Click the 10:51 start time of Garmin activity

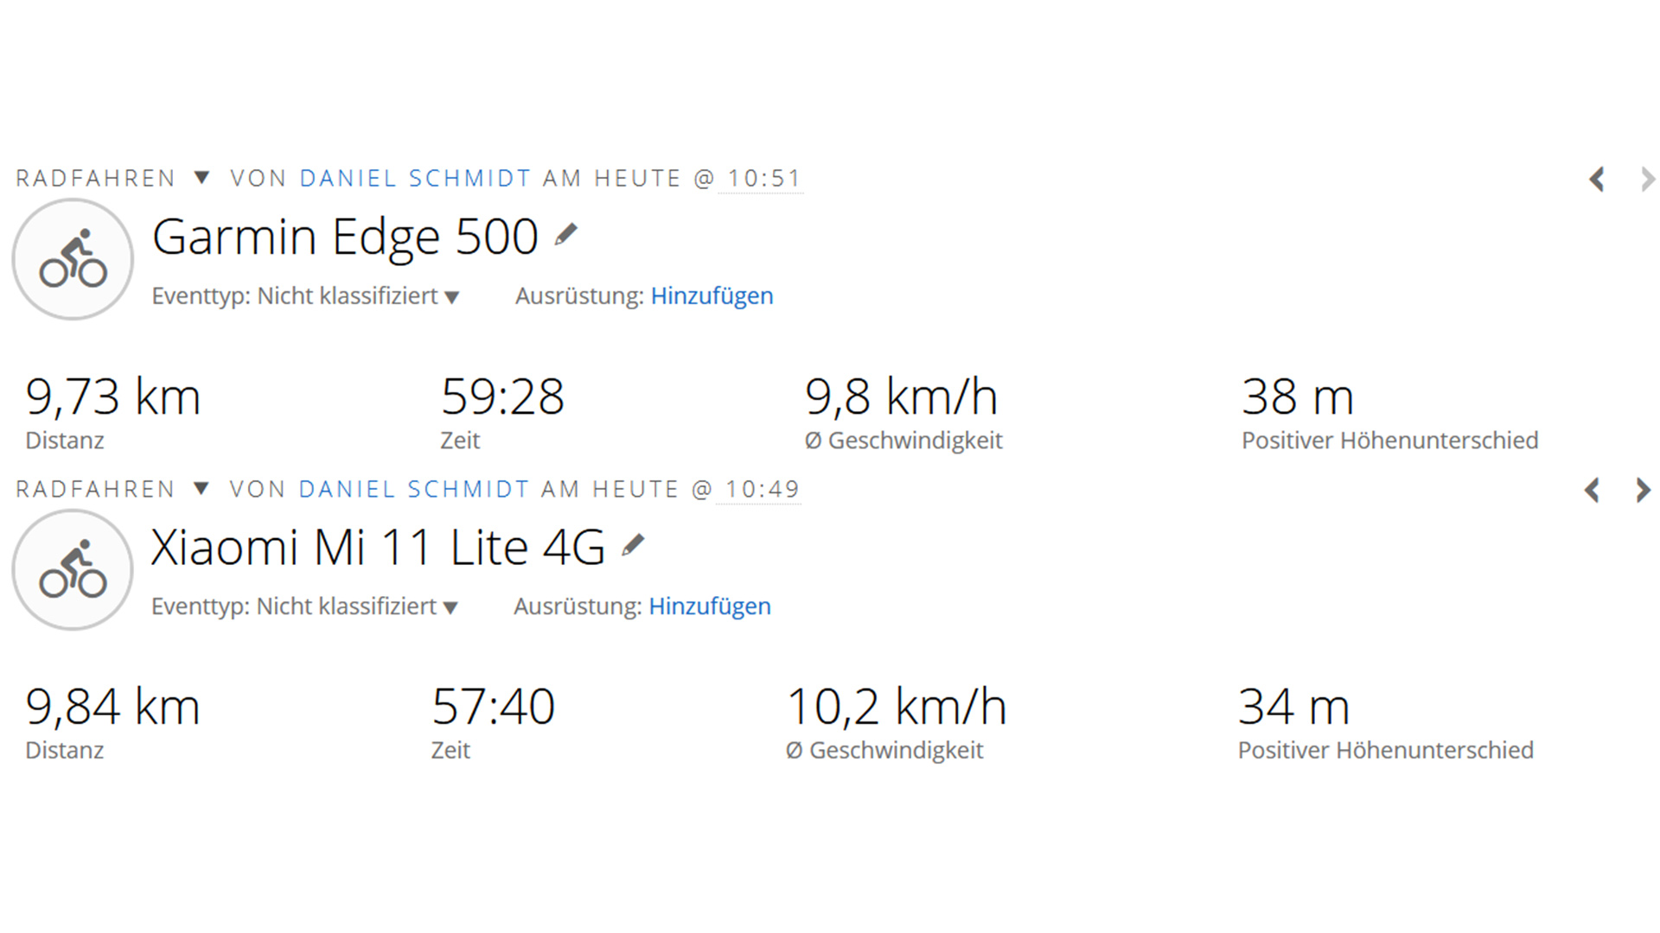(764, 179)
